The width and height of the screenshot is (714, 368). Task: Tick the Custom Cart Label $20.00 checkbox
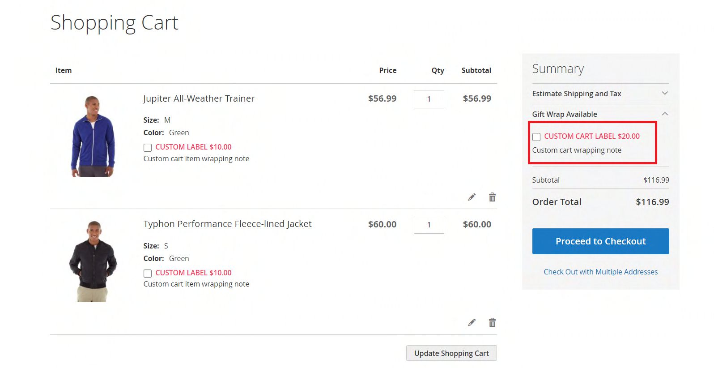point(536,137)
